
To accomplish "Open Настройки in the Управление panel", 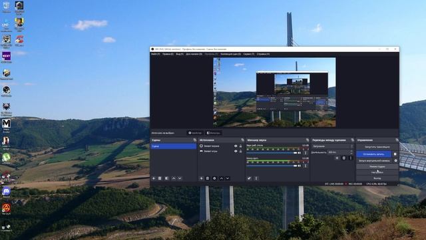I will (377, 172).
